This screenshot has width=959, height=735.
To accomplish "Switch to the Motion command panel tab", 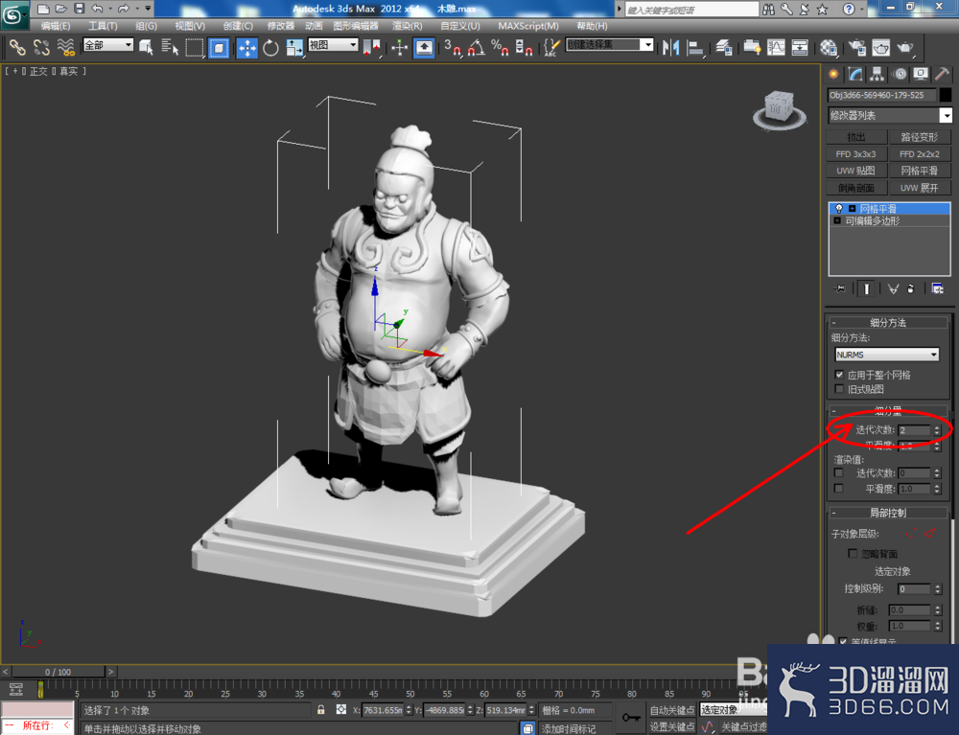I will pyautogui.click(x=900, y=74).
